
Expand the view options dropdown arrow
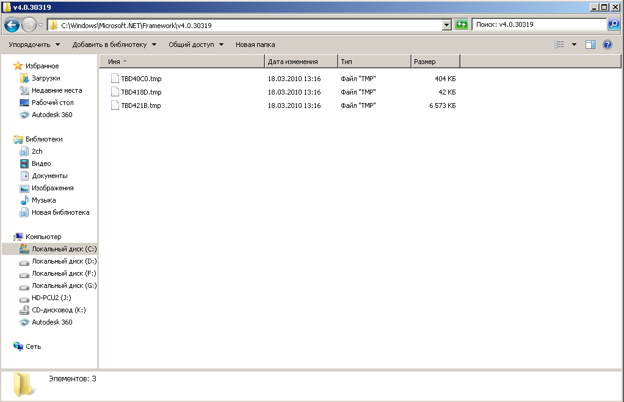pos(574,45)
